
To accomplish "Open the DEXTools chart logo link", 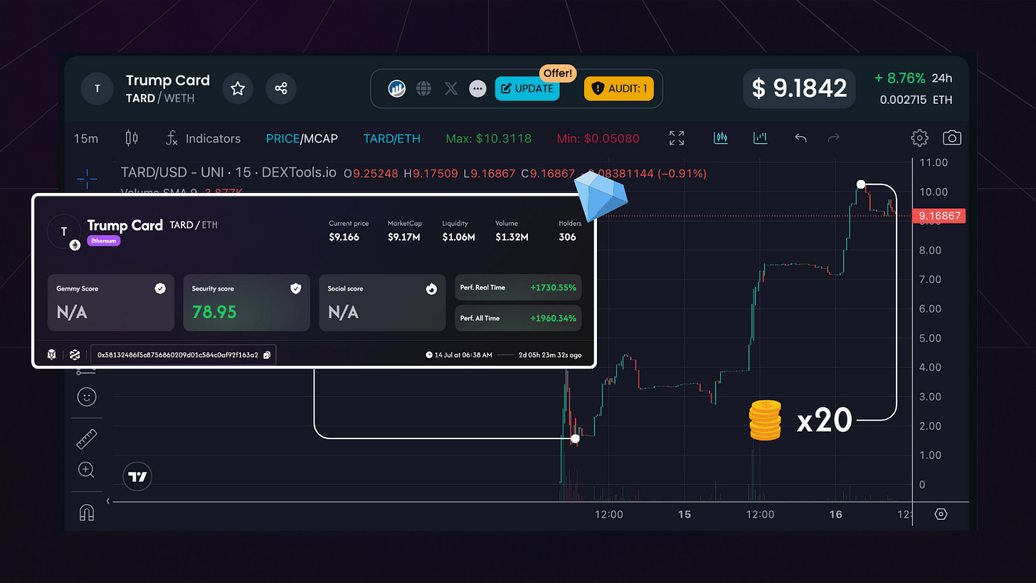I will click(x=397, y=89).
